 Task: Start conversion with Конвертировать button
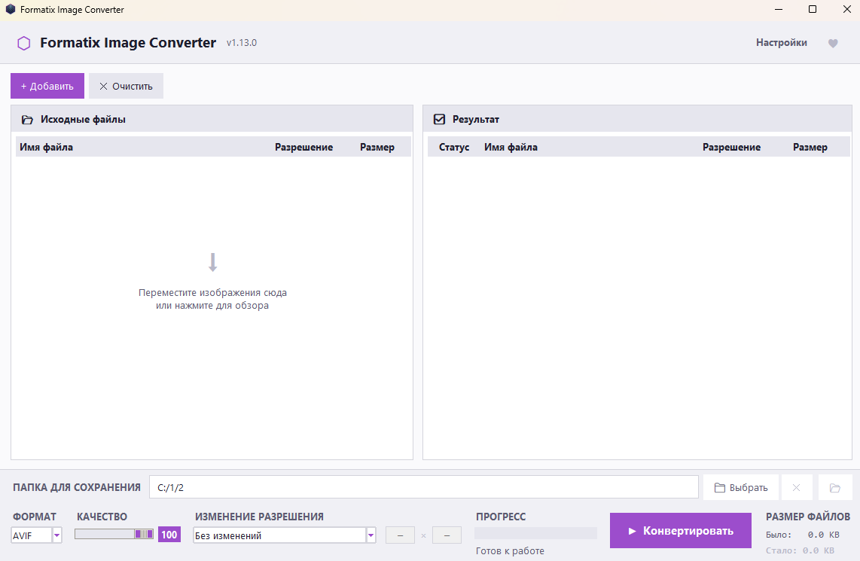[x=680, y=530]
